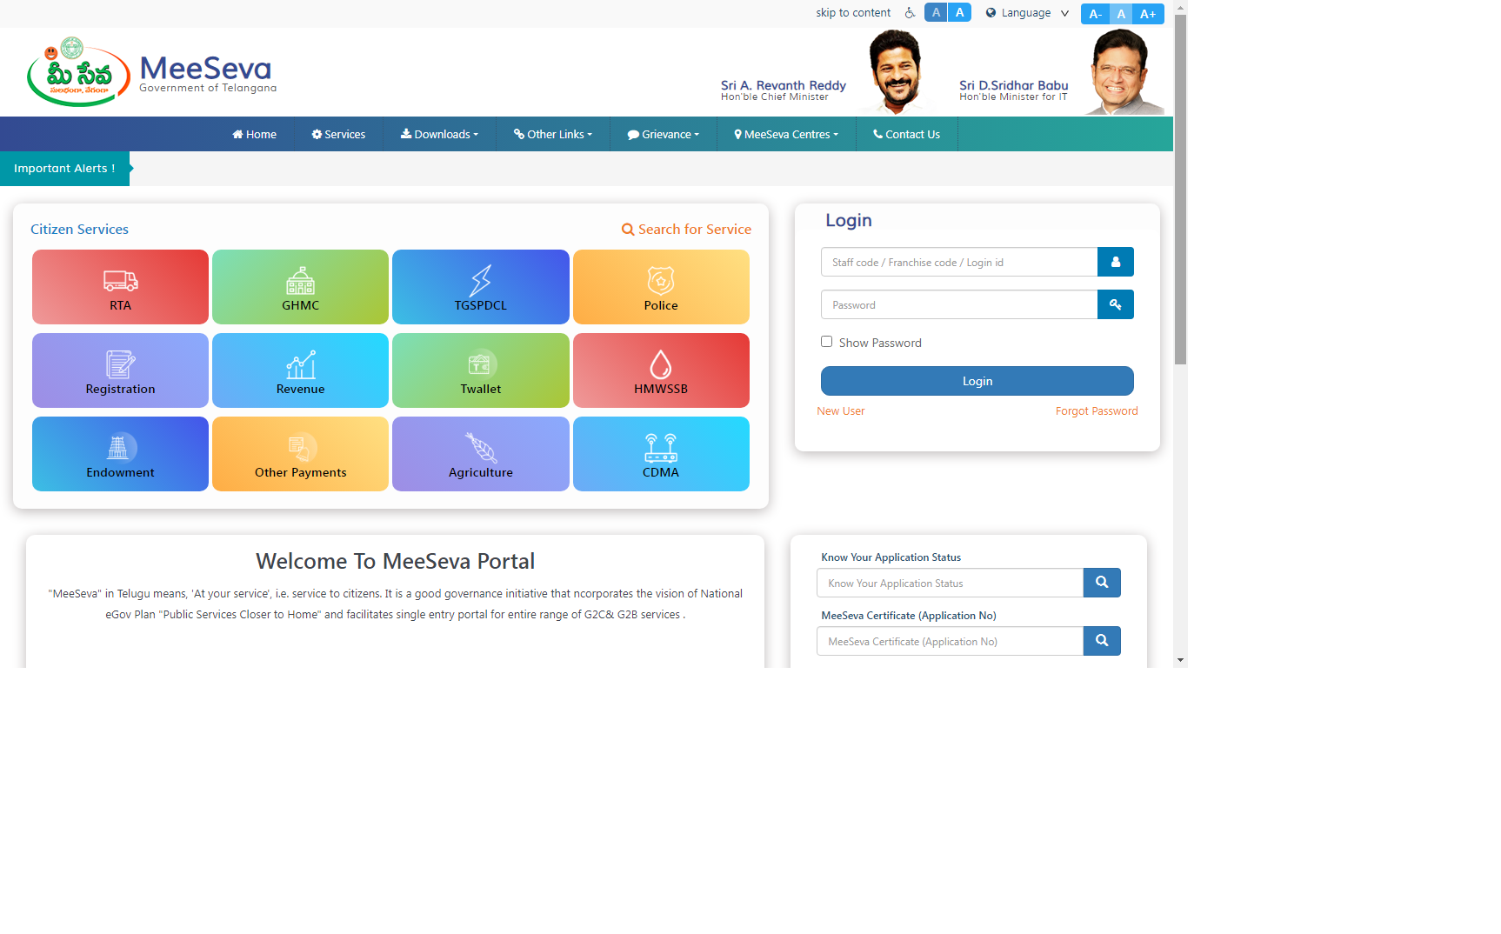Open the Revenue chart service tile
This screenshot has height=934, width=1501.
300,370
